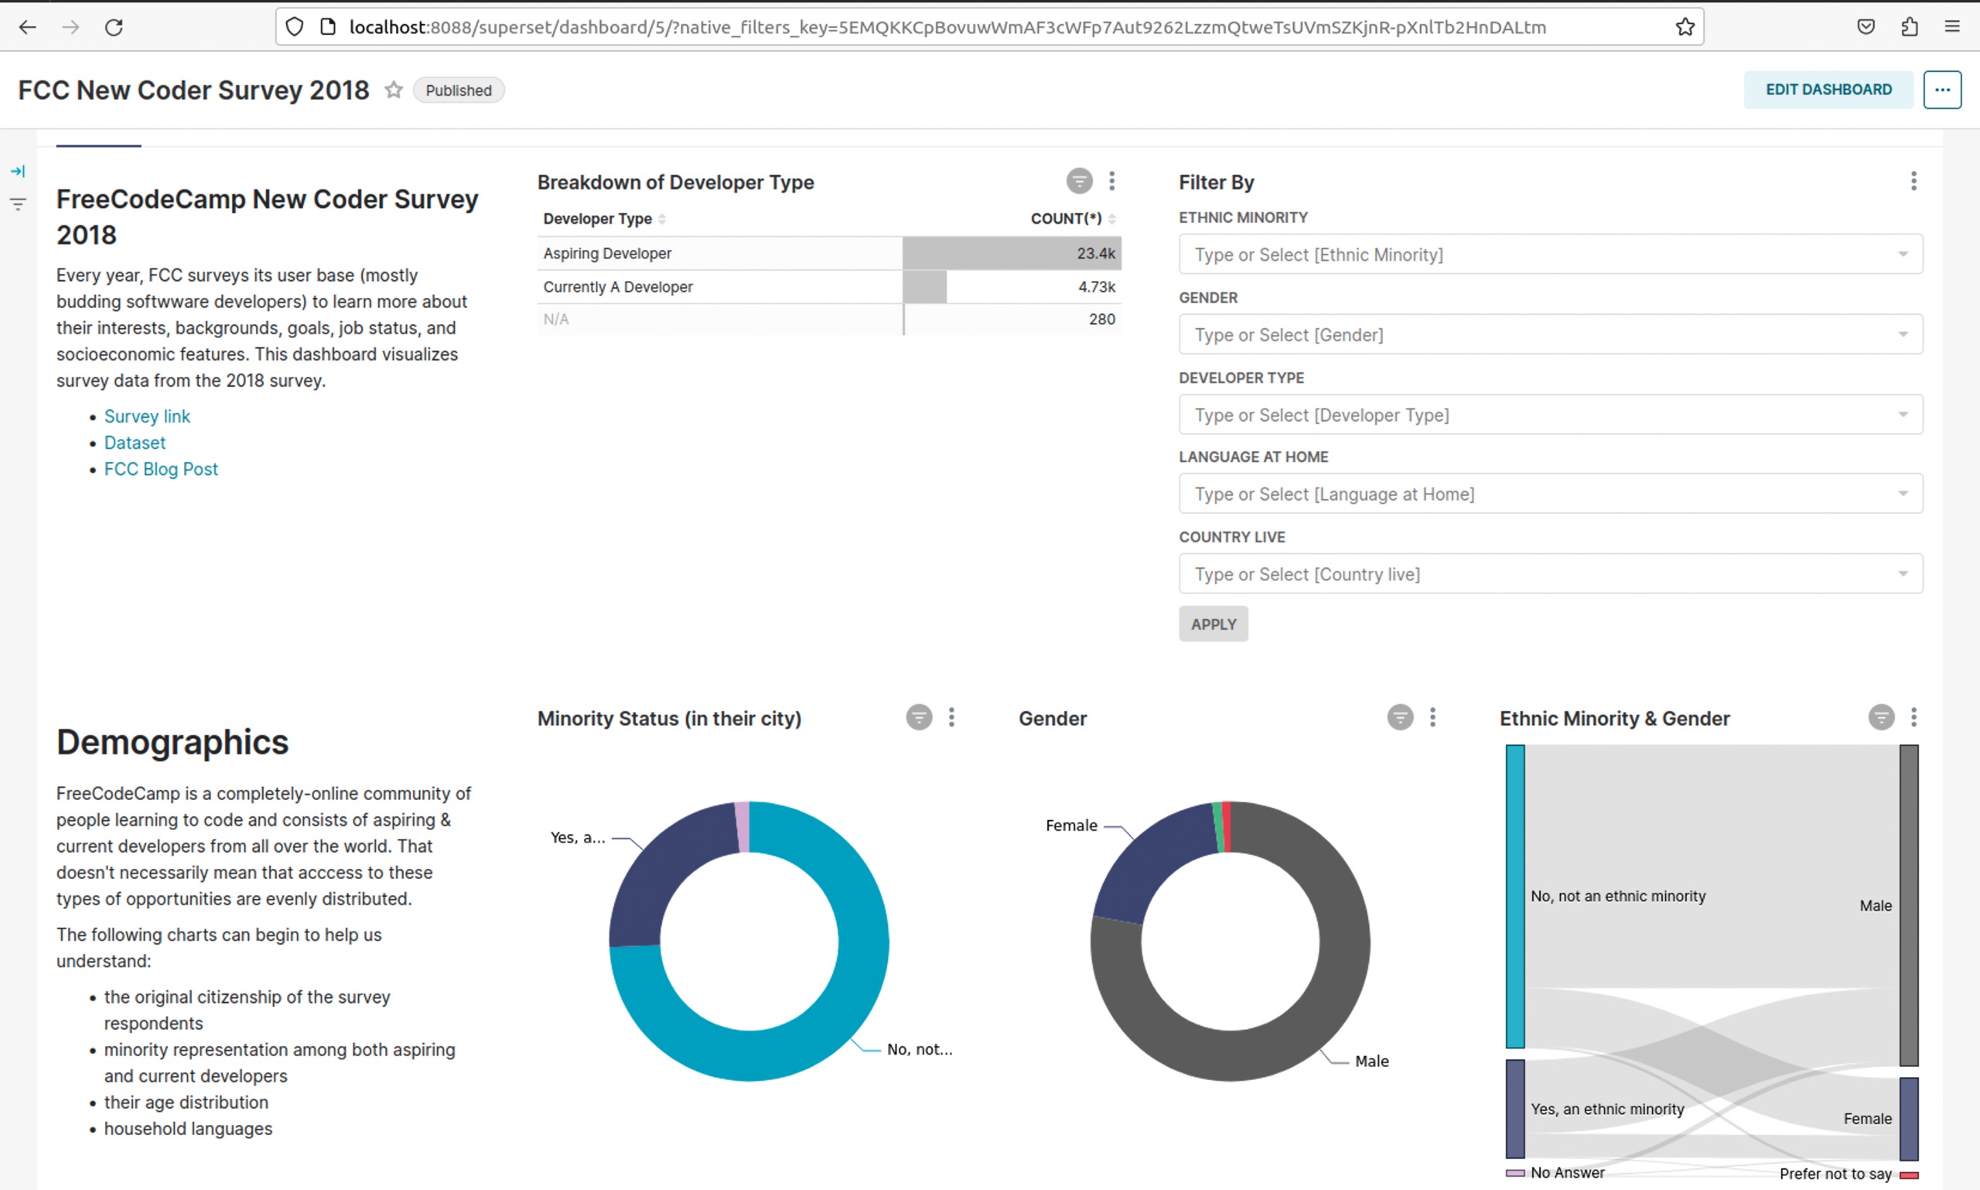Open the Country live filter dropdown
The height and width of the screenshot is (1190, 1980).
[1550, 574]
